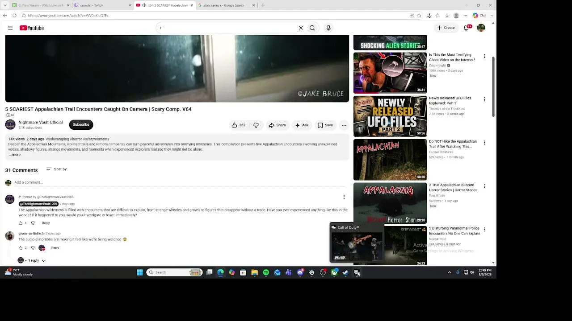Open Copilot Chat in the browser
This screenshot has width=572, height=321.
(x=480, y=16)
